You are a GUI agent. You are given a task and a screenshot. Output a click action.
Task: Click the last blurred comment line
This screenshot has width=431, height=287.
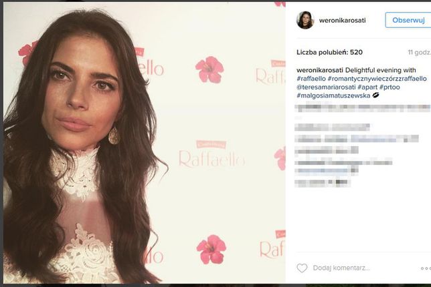click(322, 182)
